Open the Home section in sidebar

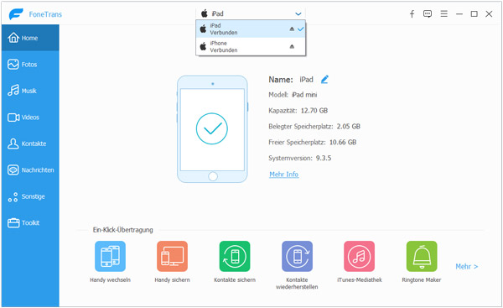[x=30, y=38]
